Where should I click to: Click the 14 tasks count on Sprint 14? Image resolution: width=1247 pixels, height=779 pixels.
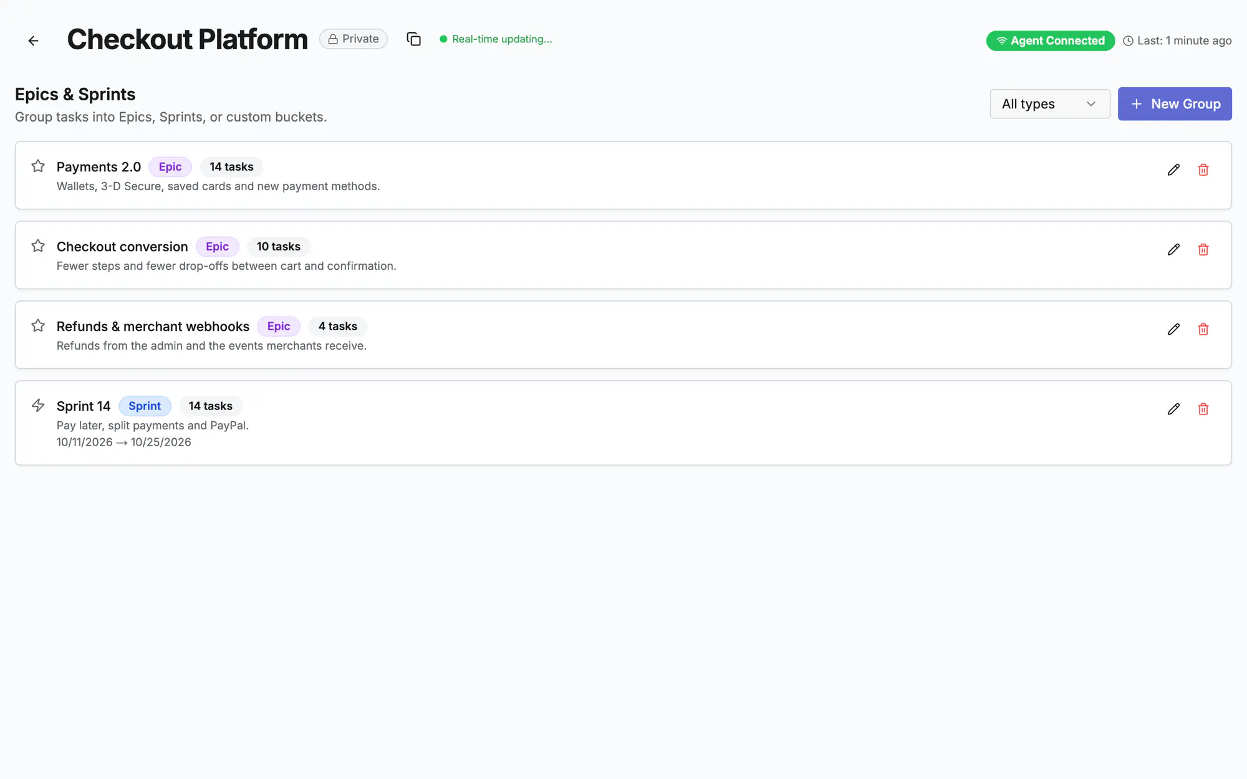point(211,406)
